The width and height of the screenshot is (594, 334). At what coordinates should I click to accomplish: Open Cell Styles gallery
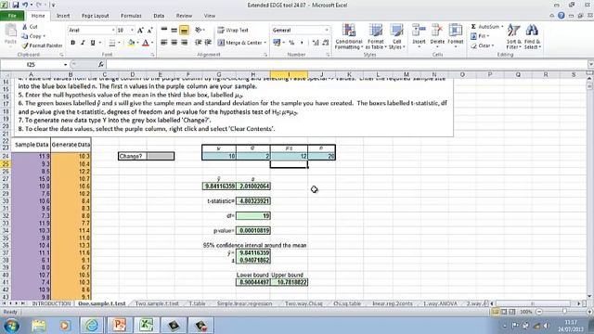point(396,36)
